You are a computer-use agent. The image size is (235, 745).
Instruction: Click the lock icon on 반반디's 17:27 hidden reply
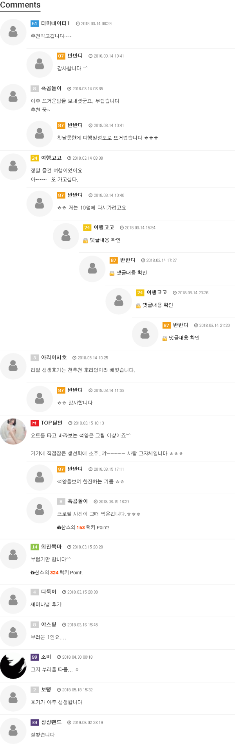[111, 273]
